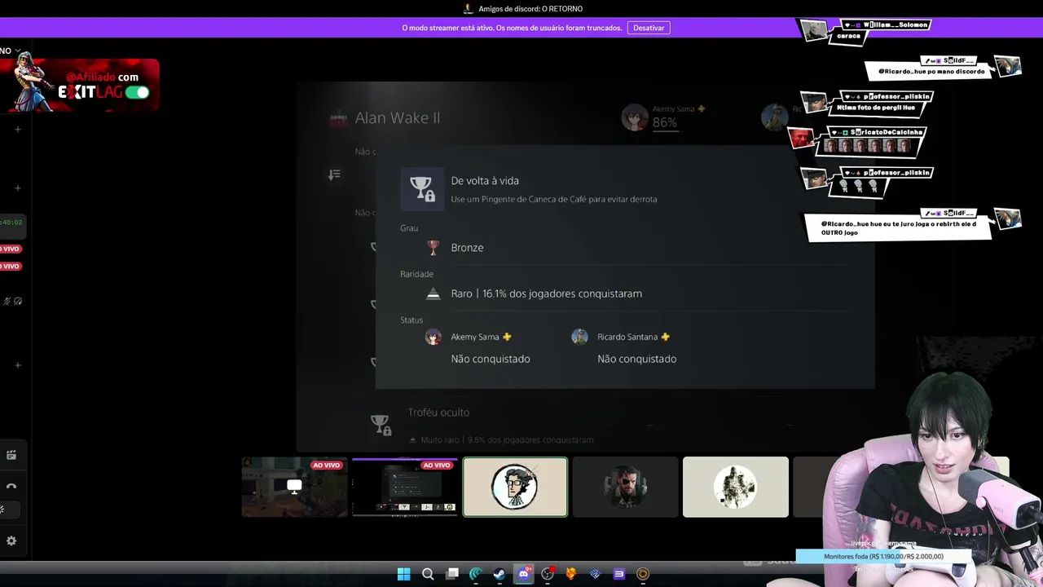Click the 86% trophy progress
Screen dimensions: 1043x587
[x=664, y=122]
